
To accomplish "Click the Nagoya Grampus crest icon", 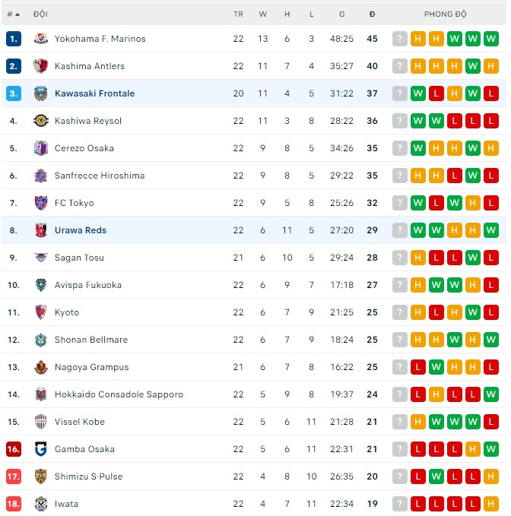I will [40, 367].
